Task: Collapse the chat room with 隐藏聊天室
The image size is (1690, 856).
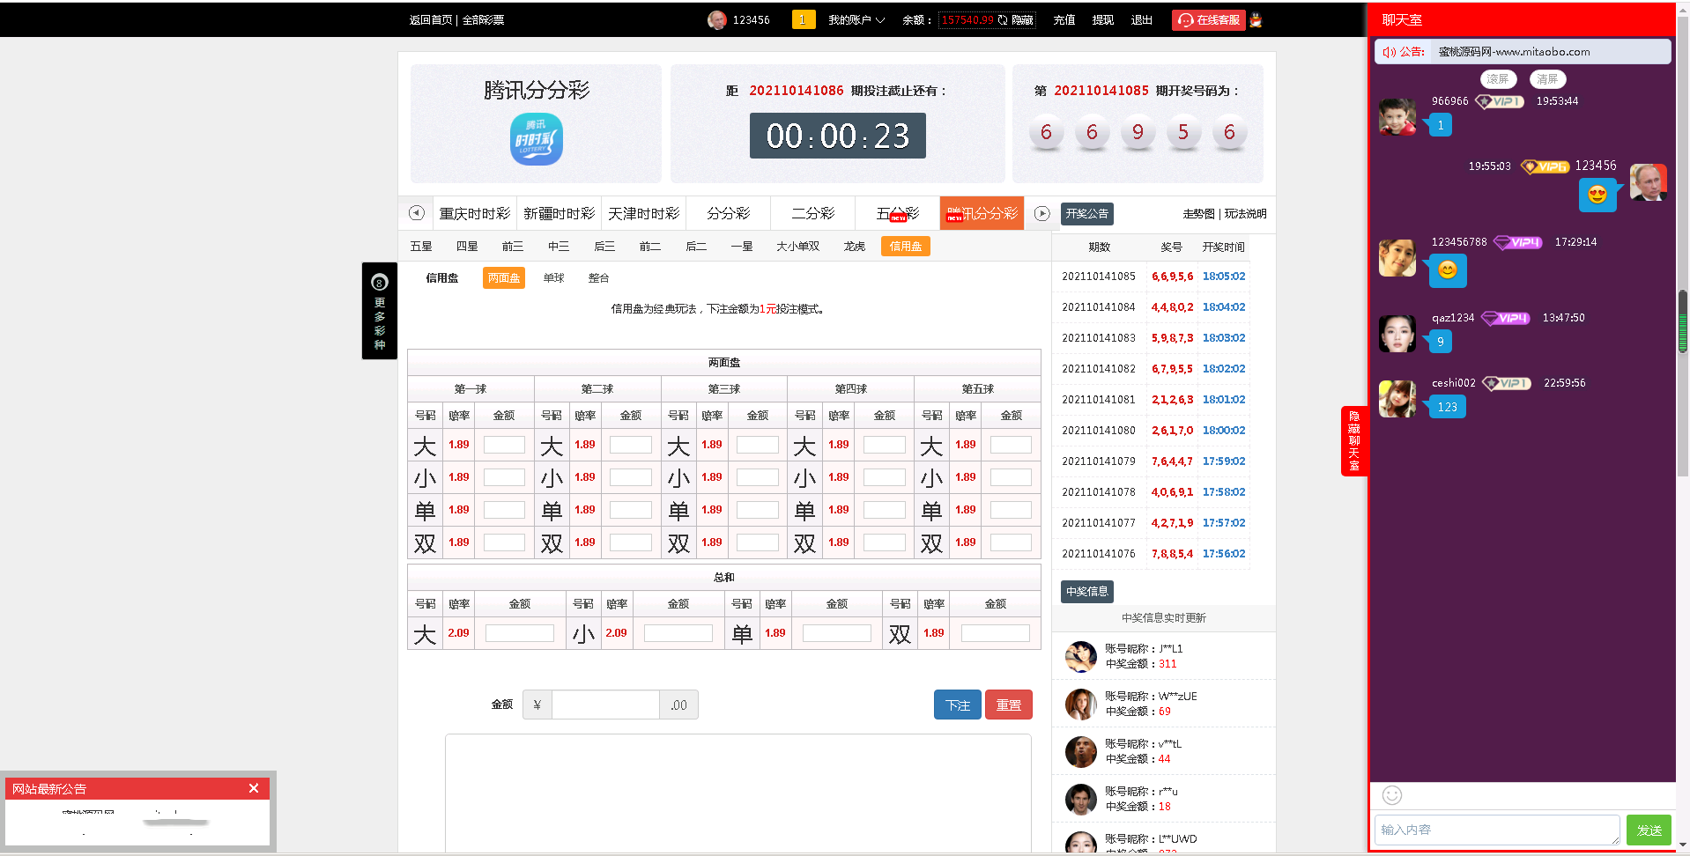Action: click(1353, 440)
